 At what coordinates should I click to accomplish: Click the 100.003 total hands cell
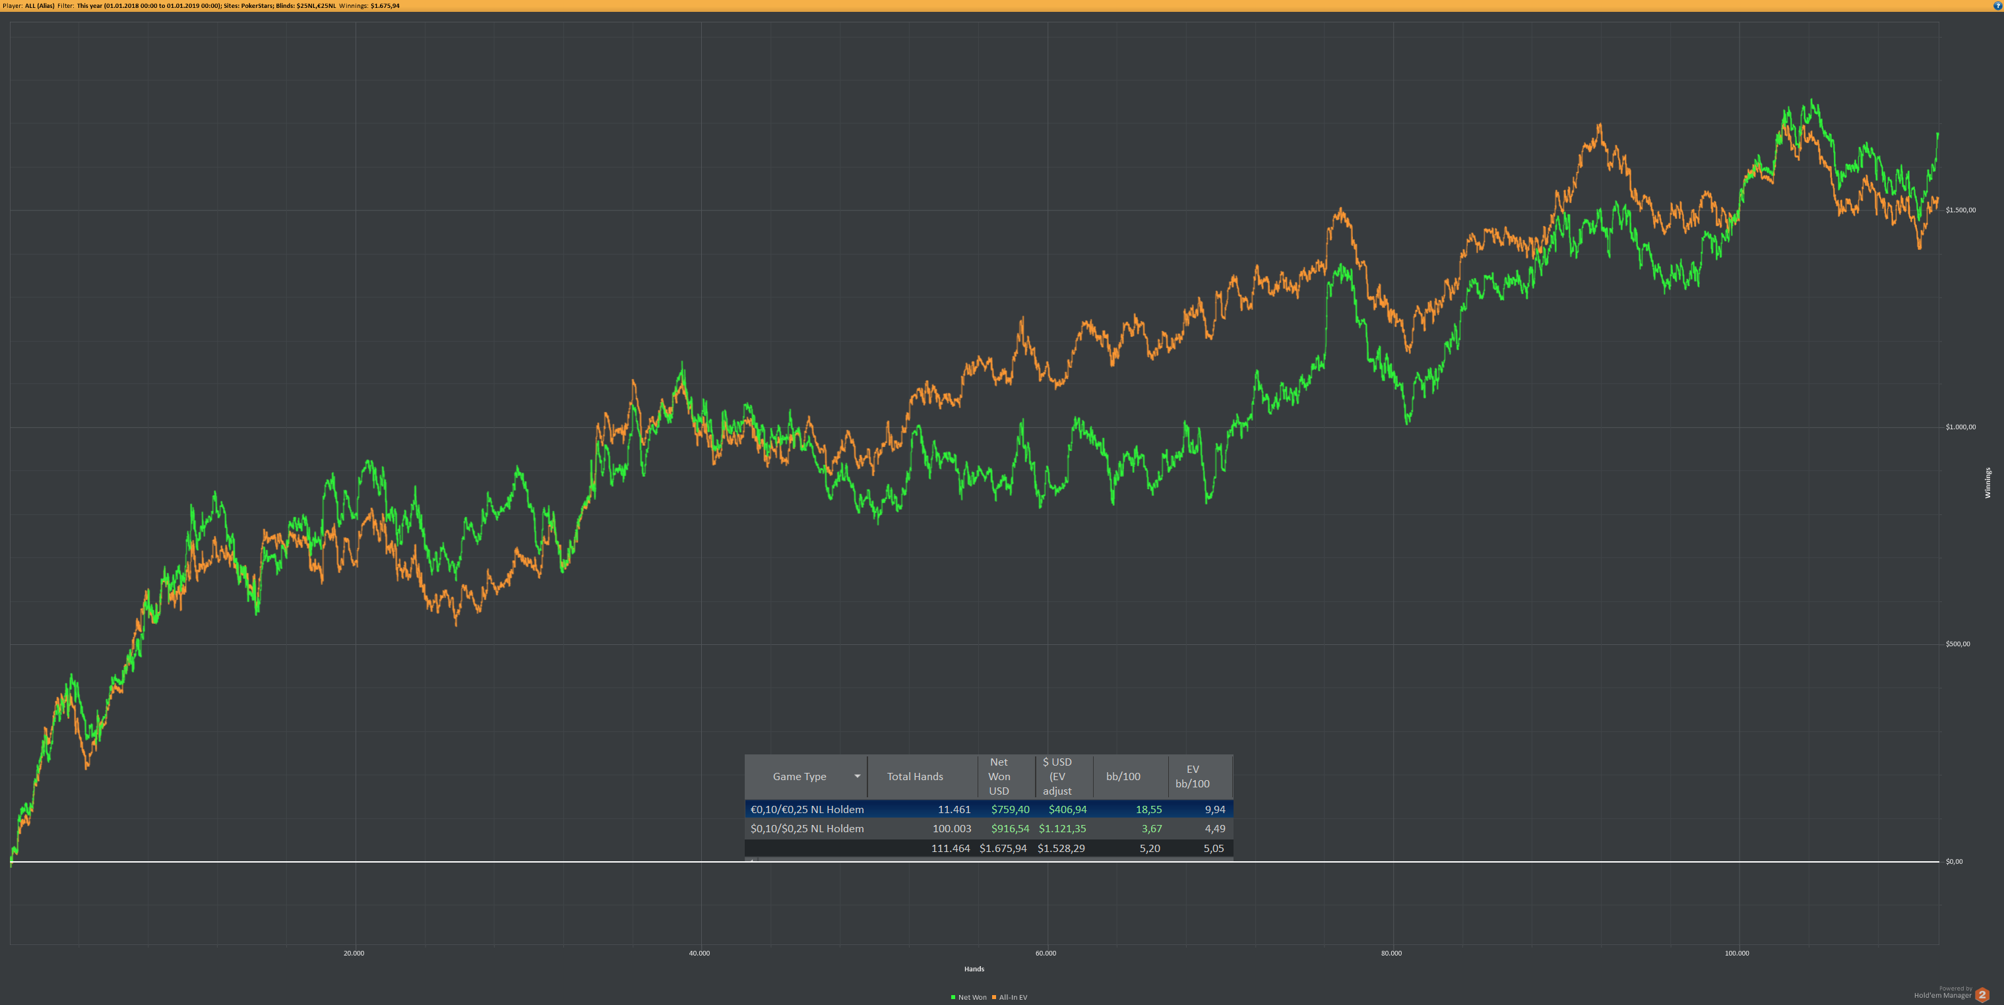click(x=951, y=829)
